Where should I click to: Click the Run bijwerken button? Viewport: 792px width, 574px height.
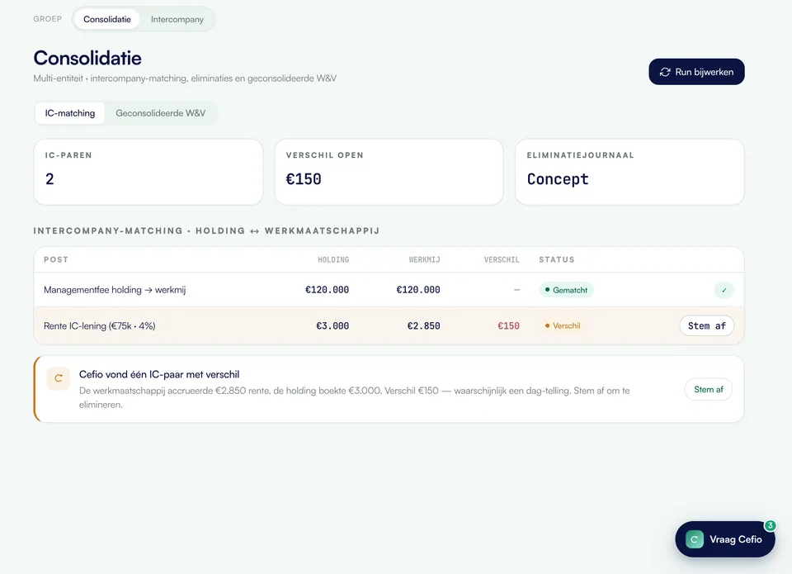click(x=696, y=72)
